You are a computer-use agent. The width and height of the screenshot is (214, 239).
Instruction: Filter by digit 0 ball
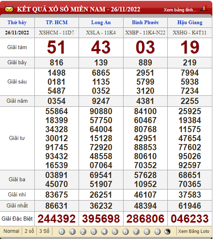(62, 232)
